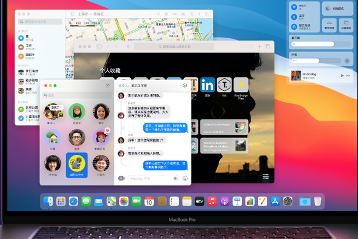Click the Safari share button
The height and width of the screenshot is (239, 358).
[251, 47]
